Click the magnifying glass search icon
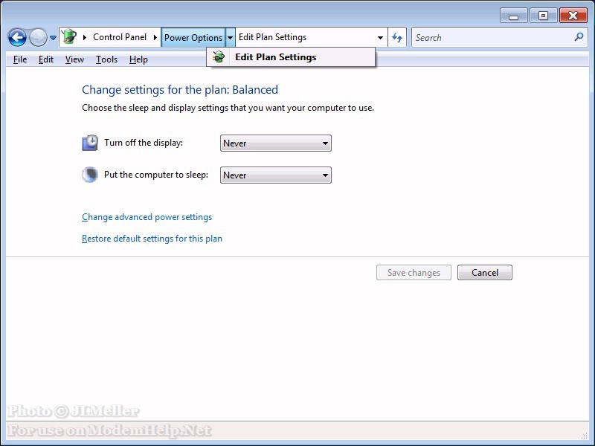 579,37
